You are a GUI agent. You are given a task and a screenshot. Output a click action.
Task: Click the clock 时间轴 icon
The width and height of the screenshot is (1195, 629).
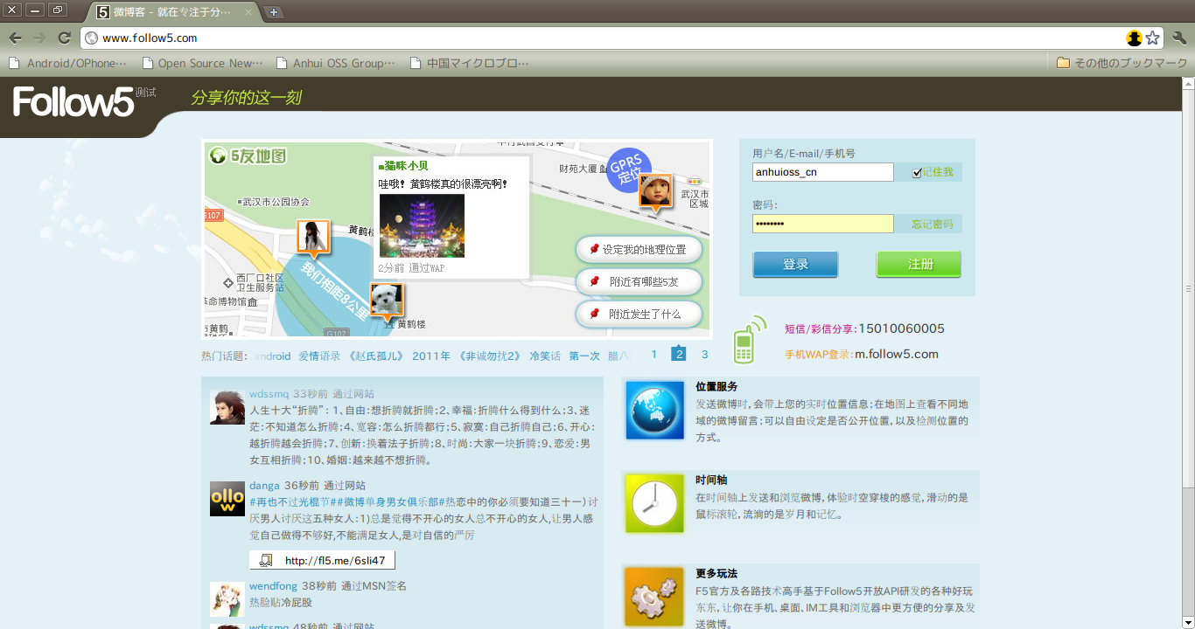pos(654,503)
